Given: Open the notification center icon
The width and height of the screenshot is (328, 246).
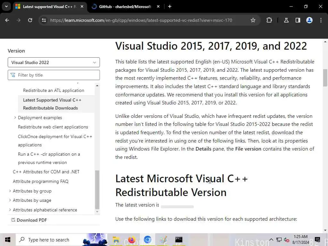Looking at the screenshot, I should 317,240.
